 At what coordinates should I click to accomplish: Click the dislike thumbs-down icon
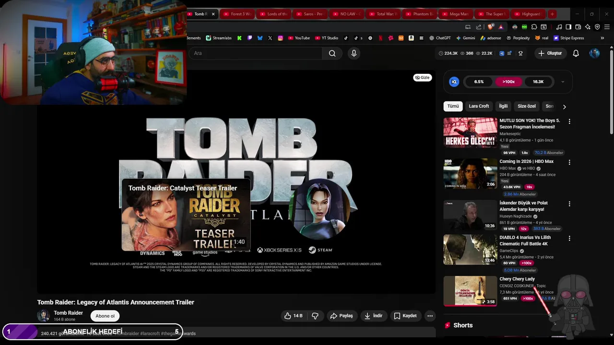point(315,316)
